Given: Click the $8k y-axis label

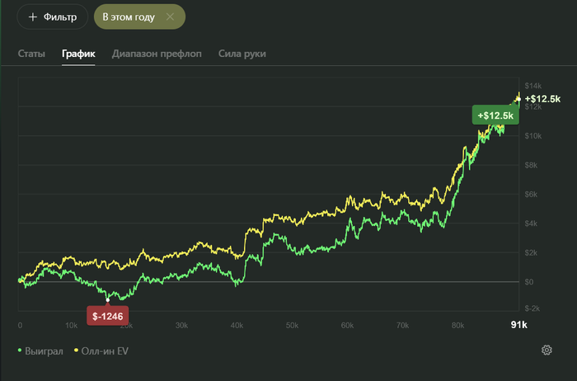Looking at the screenshot, I should point(531,165).
